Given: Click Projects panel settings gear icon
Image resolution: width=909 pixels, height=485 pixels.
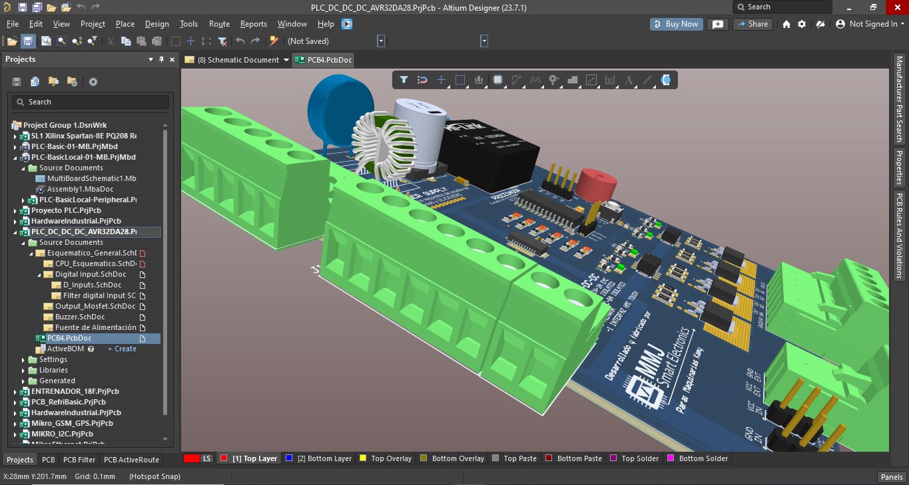Looking at the screenshot, I should click(x=93, y=82).
